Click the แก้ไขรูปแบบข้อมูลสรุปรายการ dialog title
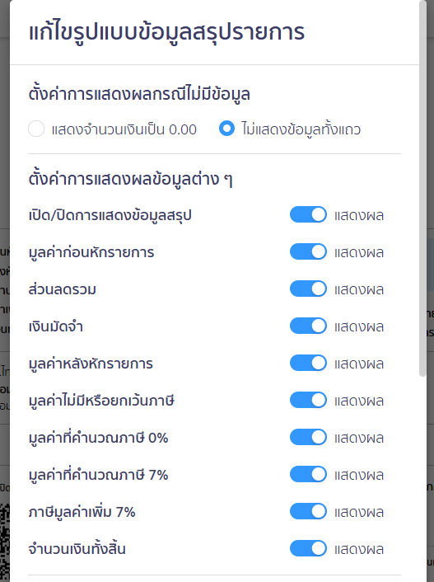Image resolution: width=434 pixels, height=582 pixels. 166,32
